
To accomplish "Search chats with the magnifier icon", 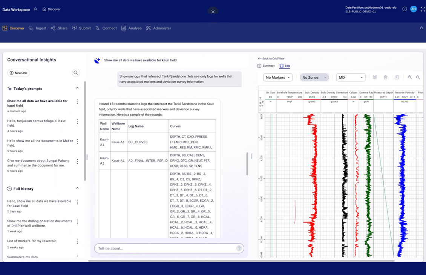I will [76, 73].
